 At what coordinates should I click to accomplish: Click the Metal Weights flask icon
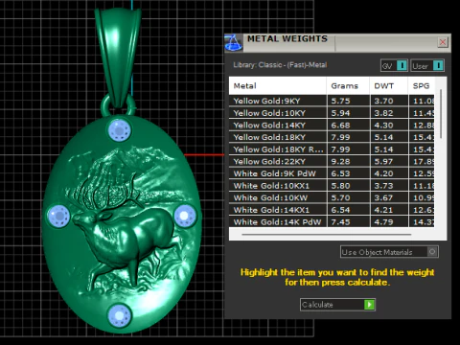[x=234, y=43]
